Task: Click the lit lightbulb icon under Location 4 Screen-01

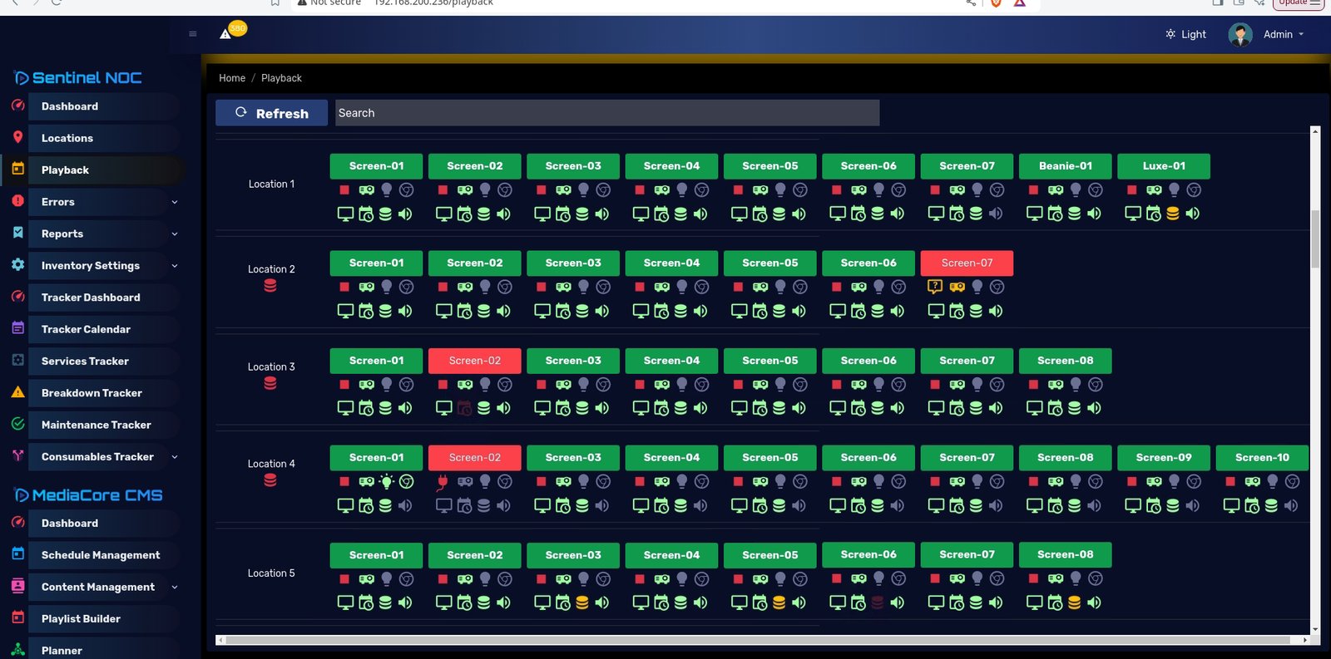Action: [387, 482]
